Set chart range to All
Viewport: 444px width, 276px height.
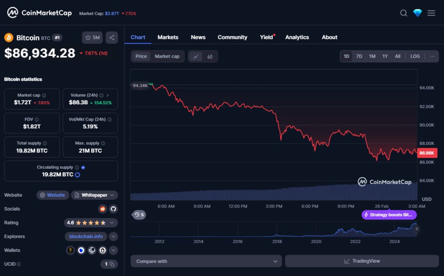[x=398, y=56]
